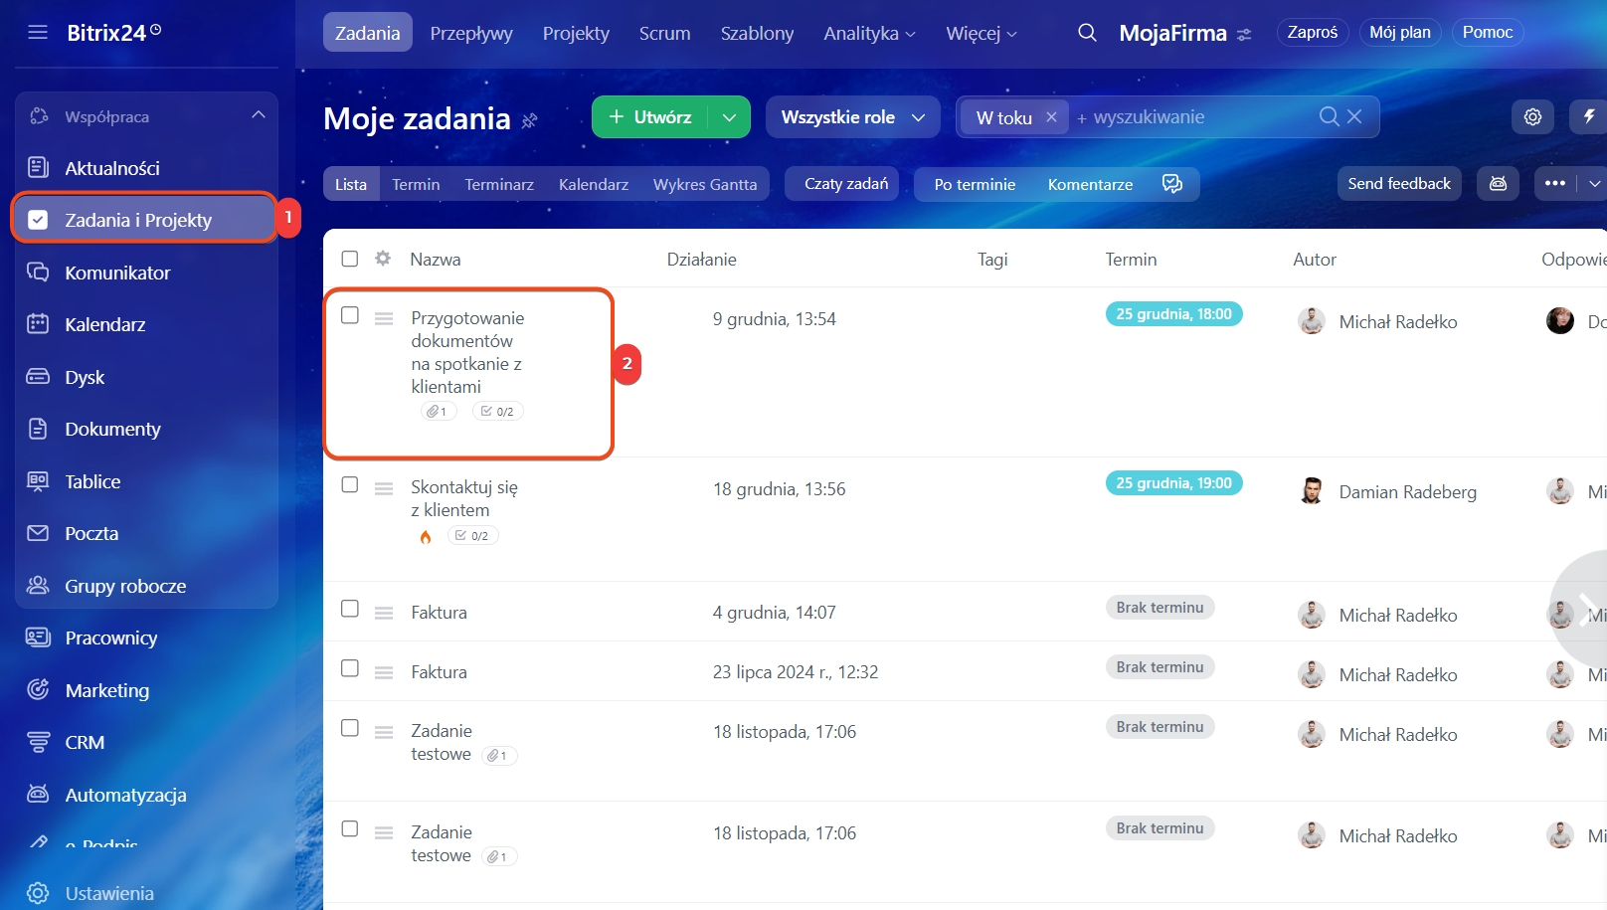The image size is (1607, 910).
Task: Switch to the Kalendarz view tab
Action: point(593,184)
